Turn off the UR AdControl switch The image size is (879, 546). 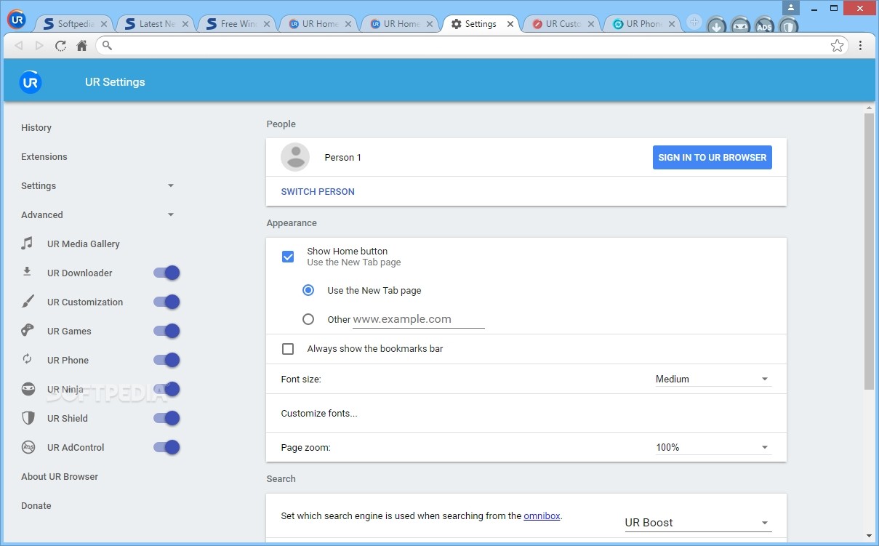tap(166, 447)
